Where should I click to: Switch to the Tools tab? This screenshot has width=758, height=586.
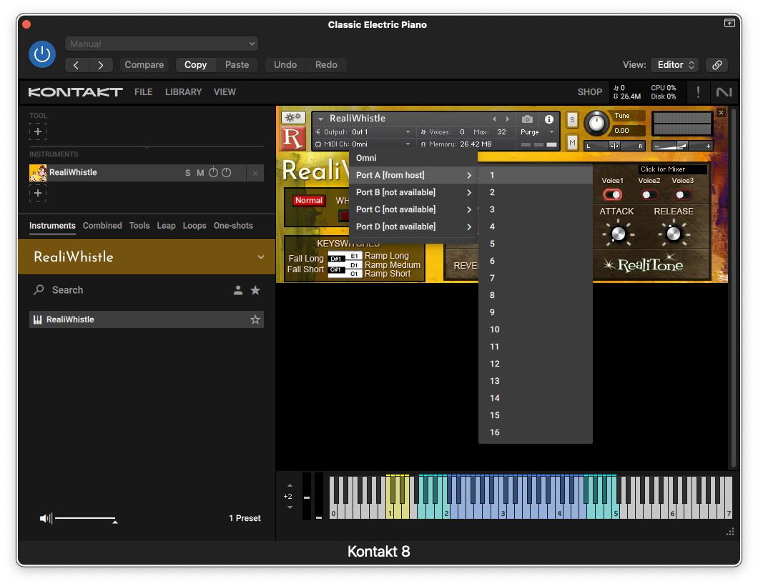tap(139, 226)
